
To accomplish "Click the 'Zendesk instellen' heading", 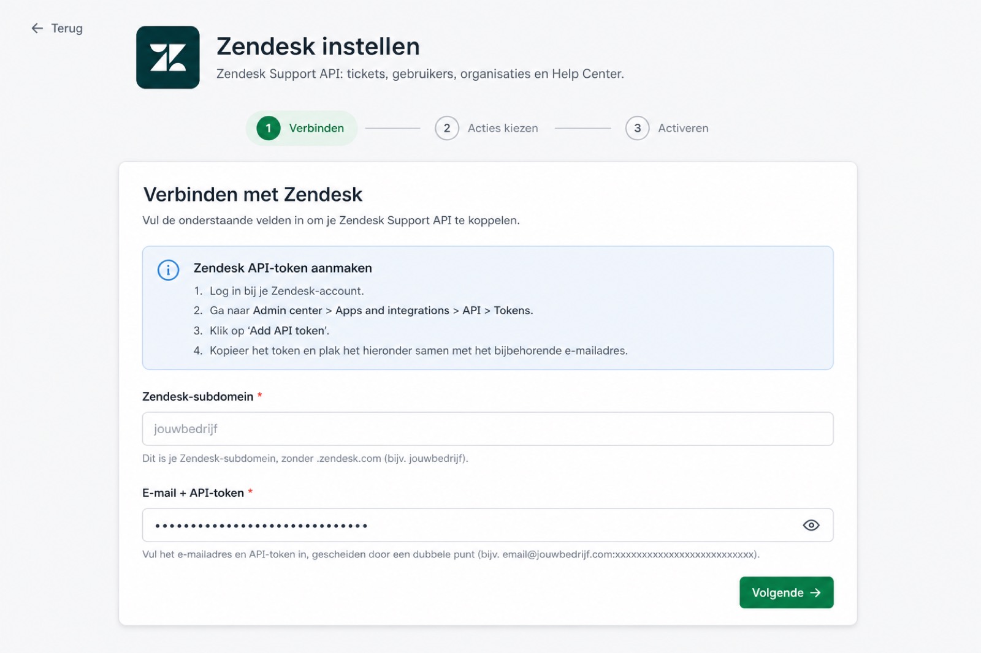I will (x=318, y=47).
